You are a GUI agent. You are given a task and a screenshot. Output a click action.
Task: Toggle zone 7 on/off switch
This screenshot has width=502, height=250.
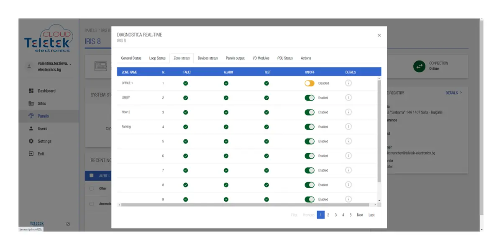pyautogui.click(x=310, y=170)
